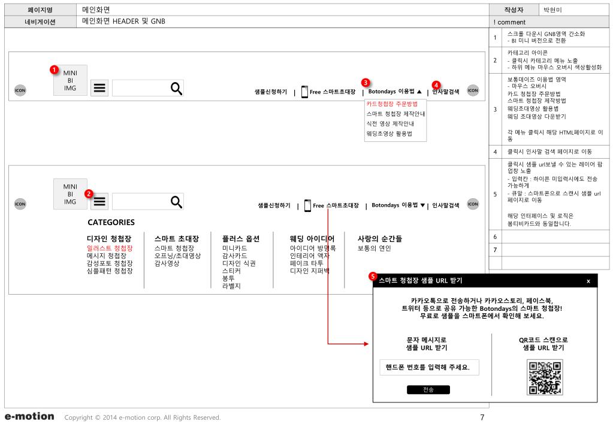Click the right round ICON in upper header
The image size is (613, 424).
(x=473, y=90)
